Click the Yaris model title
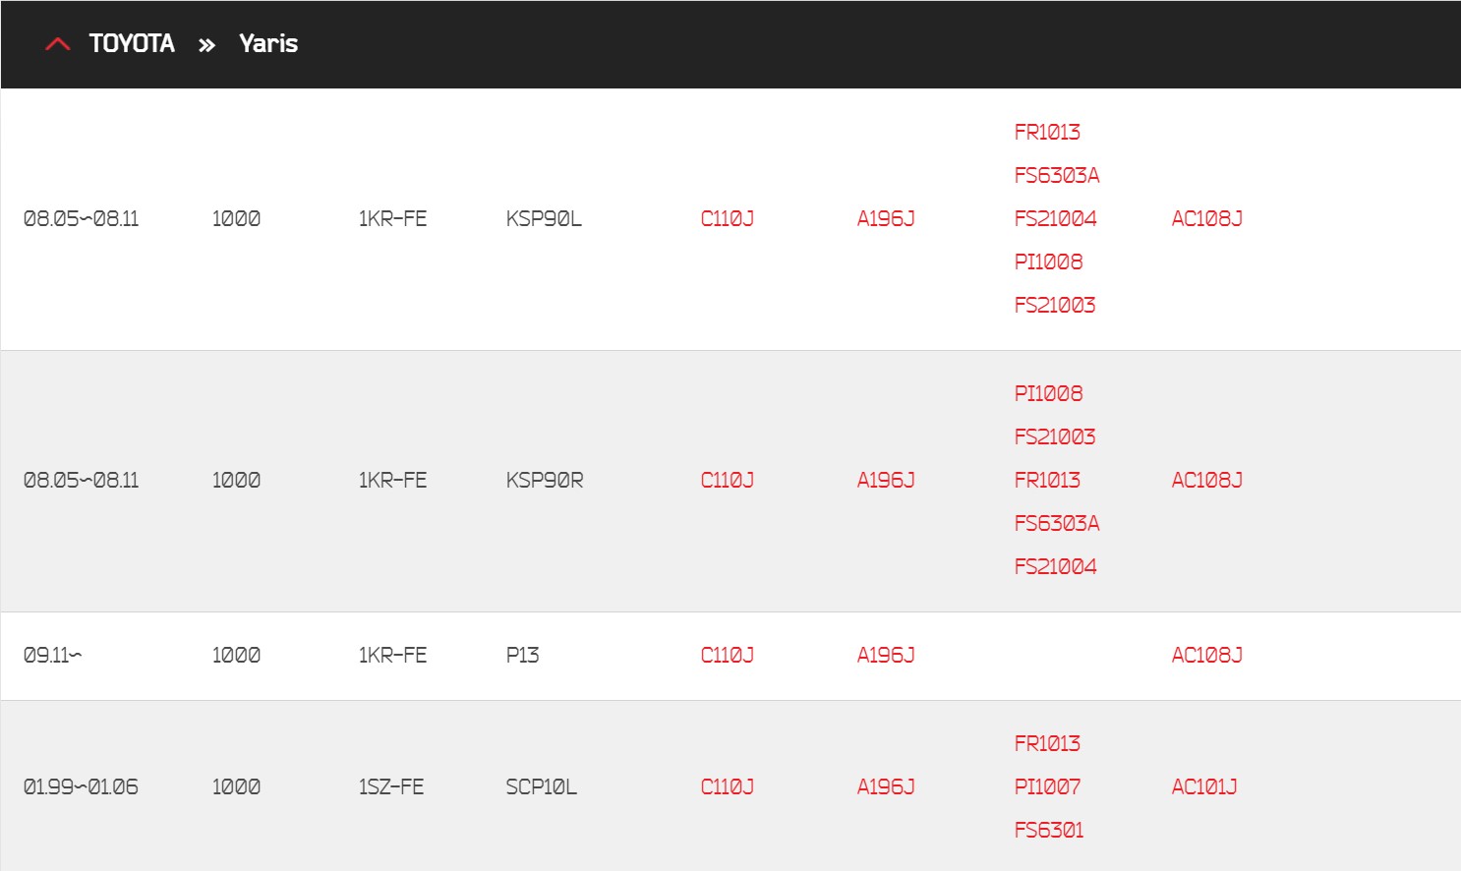Viewport: 1461px width, 871px height. coord(268,43)
